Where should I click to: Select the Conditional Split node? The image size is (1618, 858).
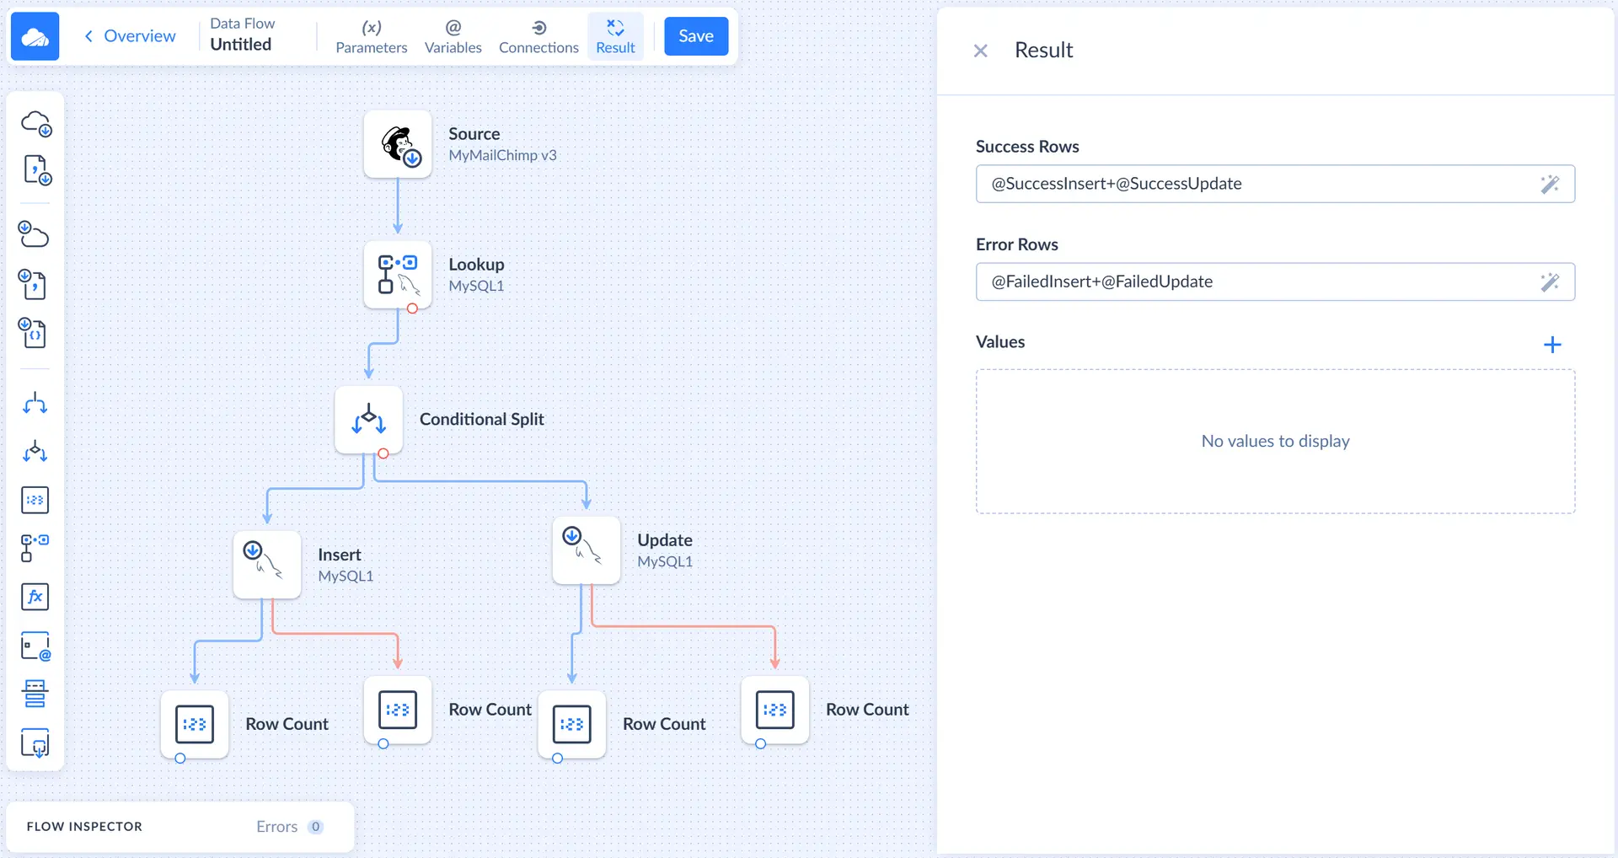click(368, 420)
